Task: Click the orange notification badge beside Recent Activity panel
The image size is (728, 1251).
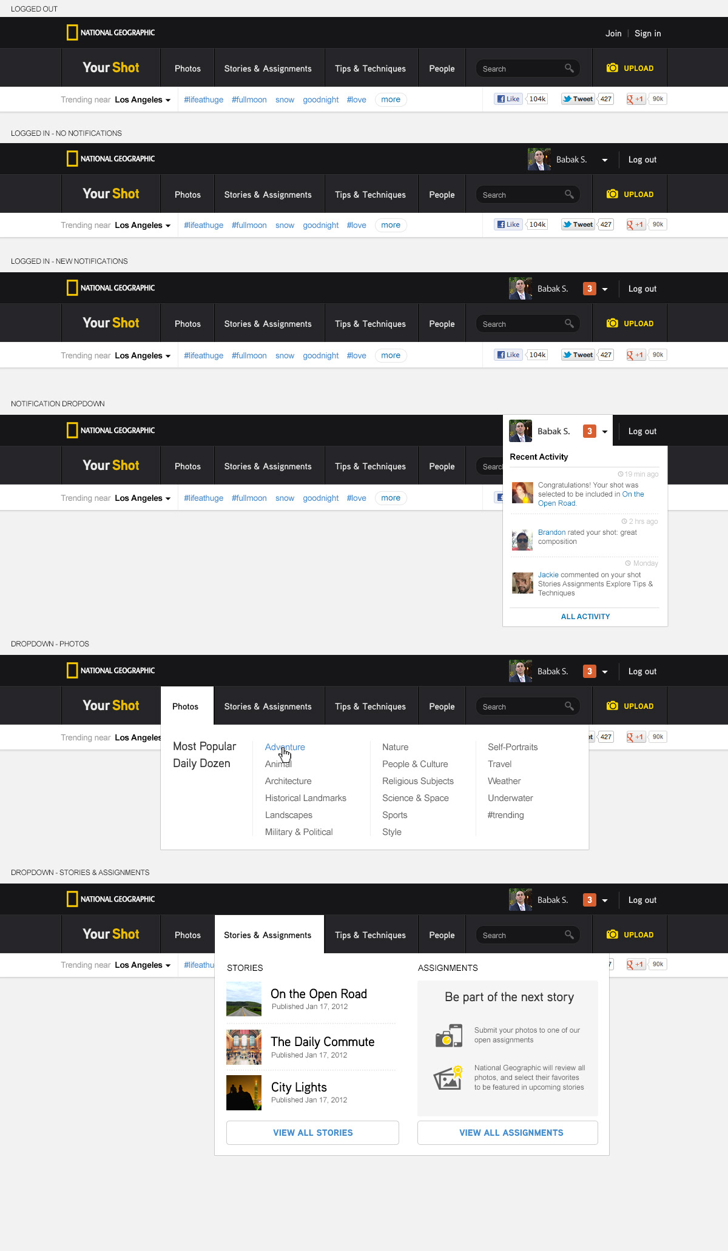Action: [589, 431]
